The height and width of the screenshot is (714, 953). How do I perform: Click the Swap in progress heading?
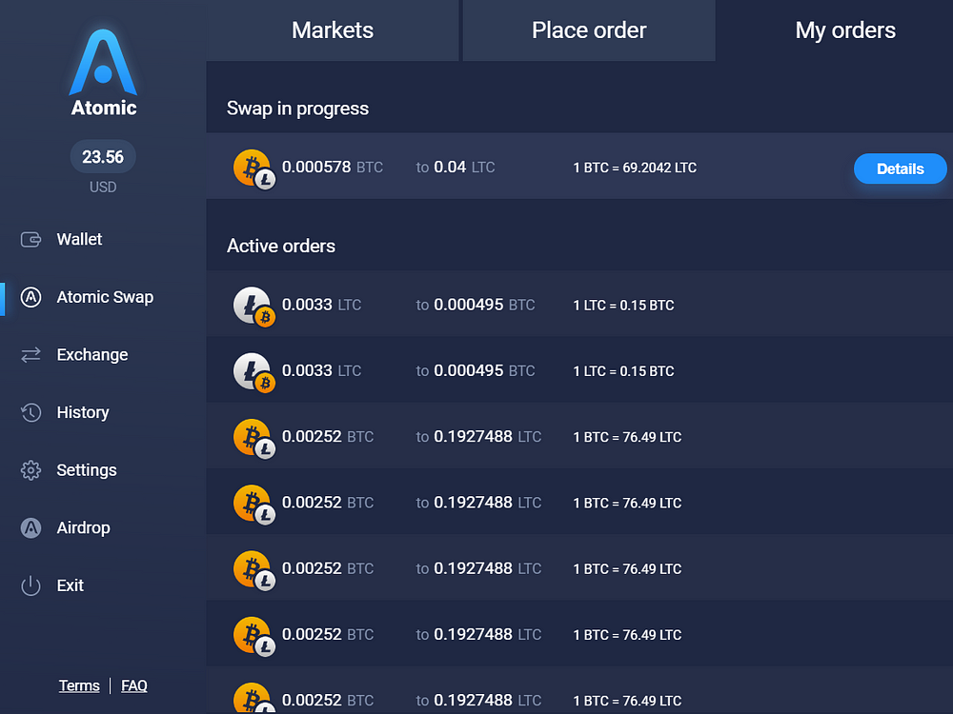click(297, 109)
